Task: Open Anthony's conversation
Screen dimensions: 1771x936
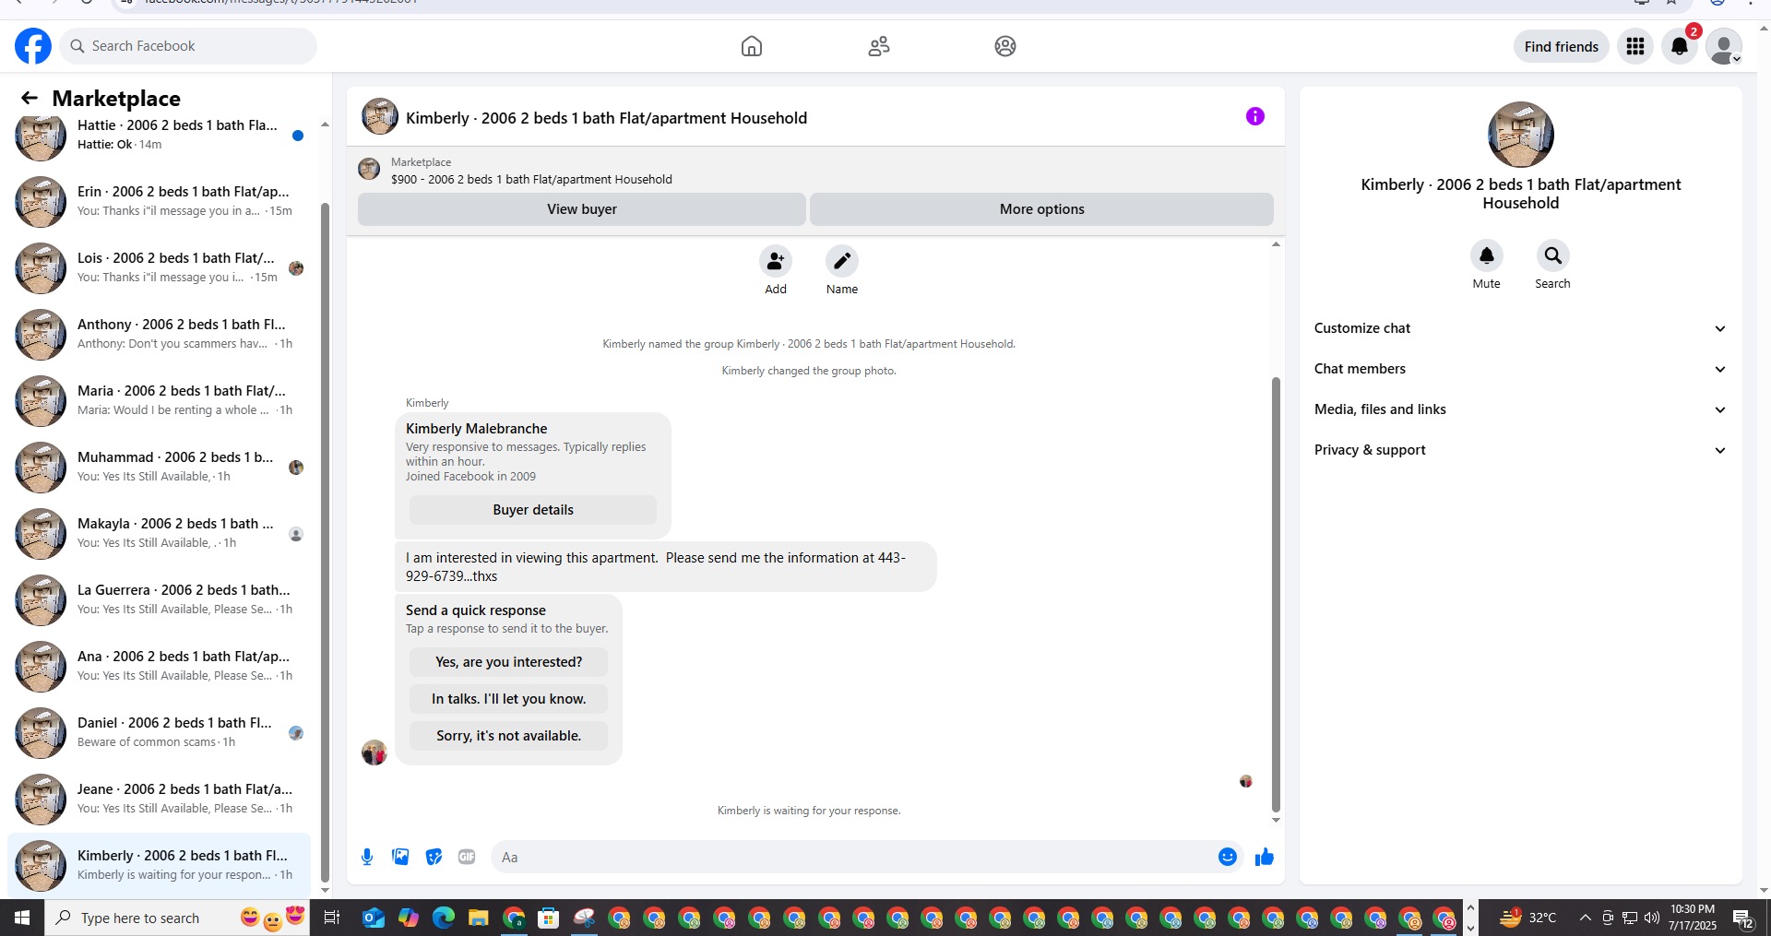Action: coord(160,334)
